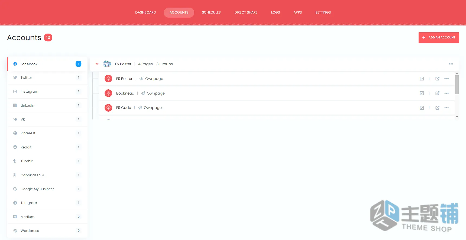The width and height of the screenshot is (466, 240).
Task: Open Telegram accounts via its icon
Action: (15, 203)
